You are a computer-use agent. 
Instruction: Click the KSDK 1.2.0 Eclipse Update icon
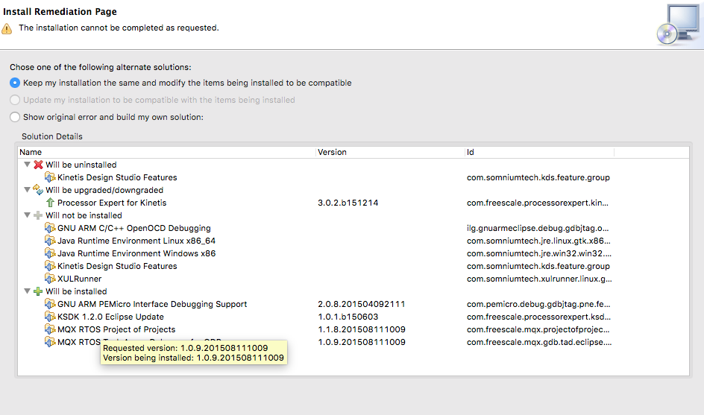click(50, 317)
